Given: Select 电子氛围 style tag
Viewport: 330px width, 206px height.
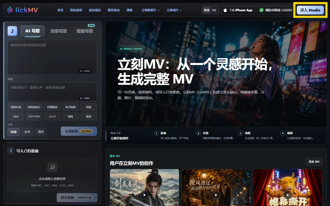Looking at the screenshot, I should (x=70, y=107).
